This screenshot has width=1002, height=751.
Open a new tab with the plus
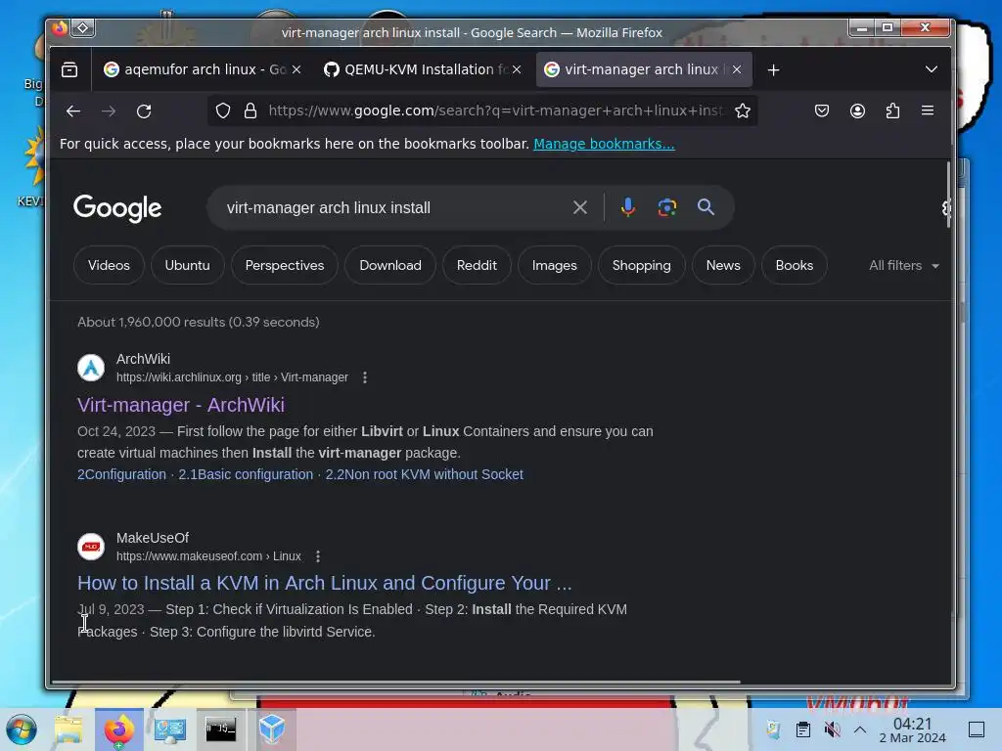[773, 69]
